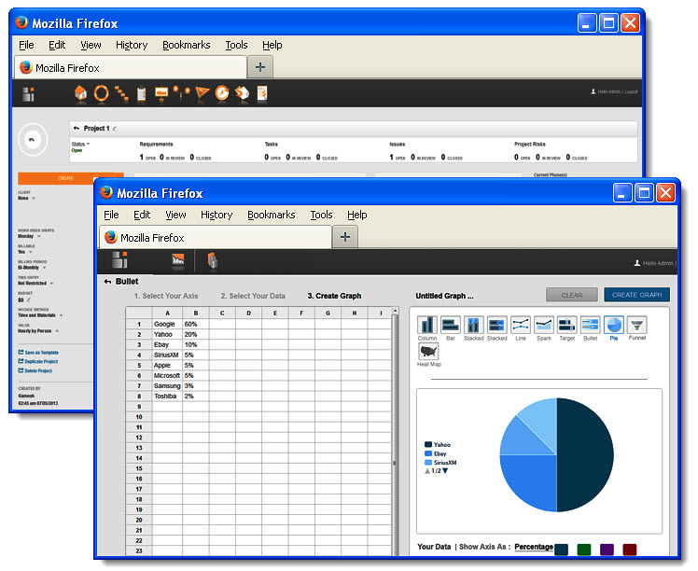Image resolution: width=698 pixels, height=571 pixels.
Task: Open the Invoice Method Time and Materials dropdown
Action: click(40, 315)
